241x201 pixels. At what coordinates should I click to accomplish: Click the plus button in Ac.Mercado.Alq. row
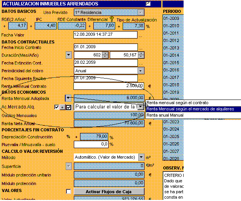(62, 107)
